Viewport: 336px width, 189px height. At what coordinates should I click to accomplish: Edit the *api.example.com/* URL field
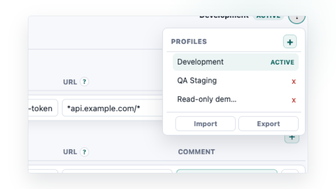112,108
